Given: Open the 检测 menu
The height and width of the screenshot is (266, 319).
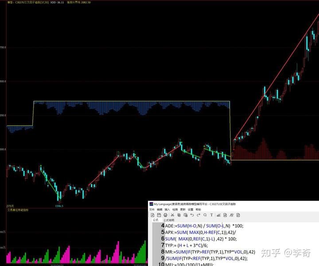Looking at the screenshot, I should (x=175, y=210).
